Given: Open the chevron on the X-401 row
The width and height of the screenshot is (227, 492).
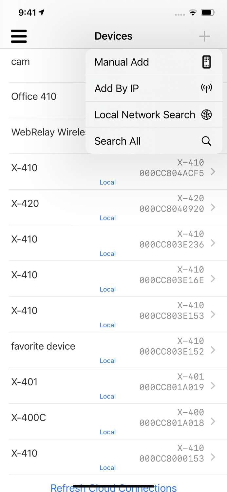Looking at the screenshot, I should [214, 386].
